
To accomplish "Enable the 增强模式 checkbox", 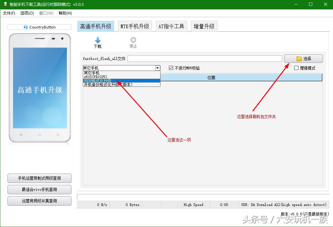I will click(296, 67).
